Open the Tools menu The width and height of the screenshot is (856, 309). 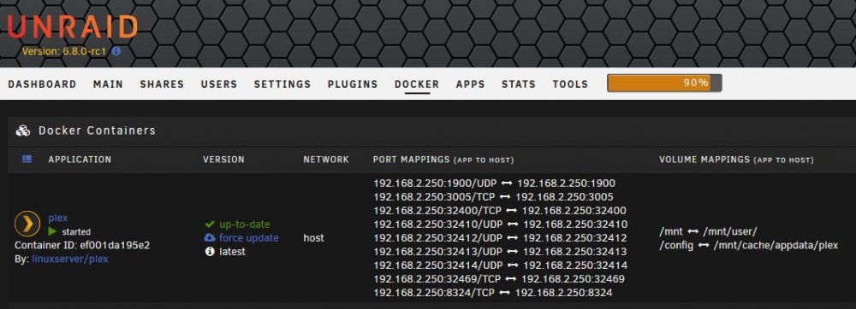tap(570, 85)
